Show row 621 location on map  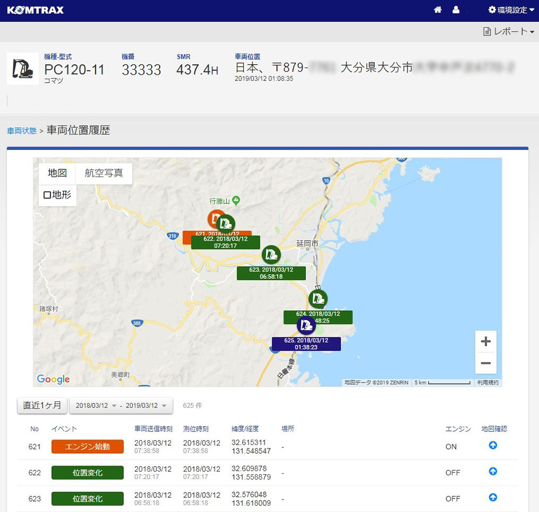(x=492, y=446)
